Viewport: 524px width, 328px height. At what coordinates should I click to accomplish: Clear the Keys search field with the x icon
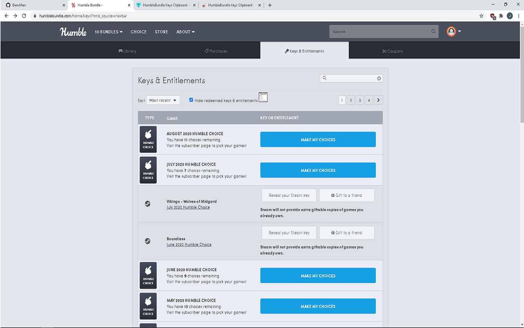379,78
